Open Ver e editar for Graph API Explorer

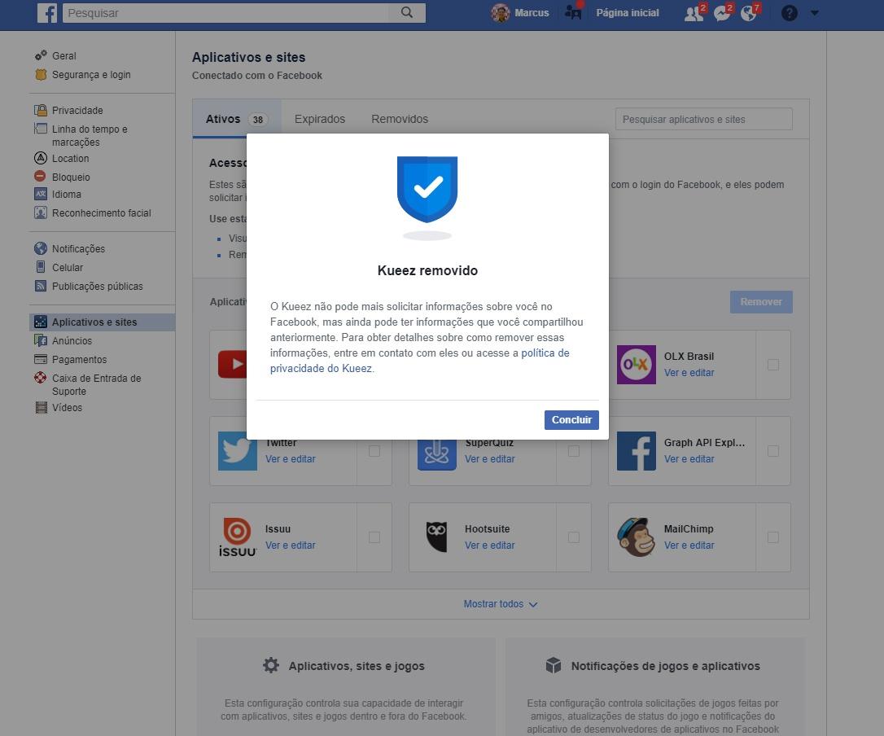[x=689, y=459]
